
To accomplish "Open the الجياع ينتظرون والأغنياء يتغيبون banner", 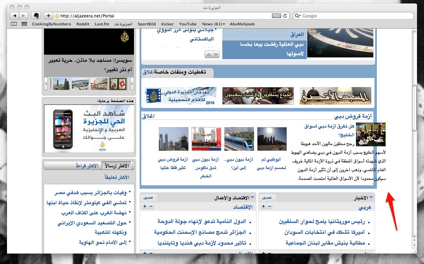I will pos(258,96).
